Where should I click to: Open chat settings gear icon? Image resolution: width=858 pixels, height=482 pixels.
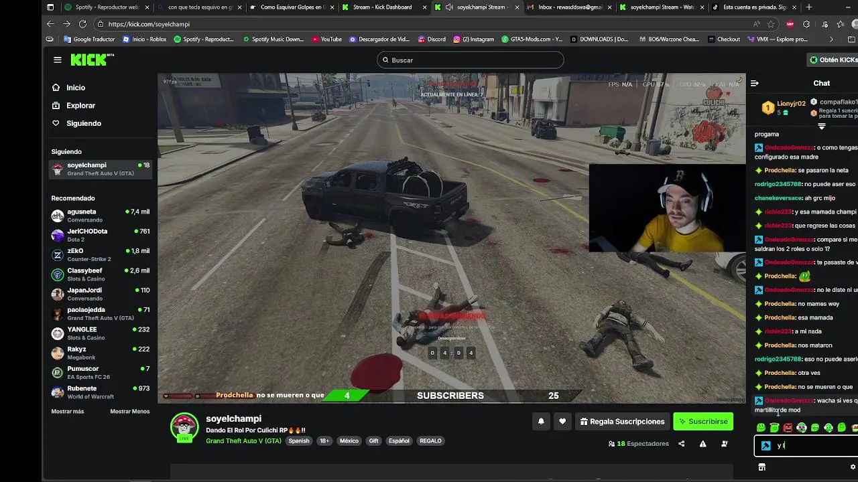[853, 467]
